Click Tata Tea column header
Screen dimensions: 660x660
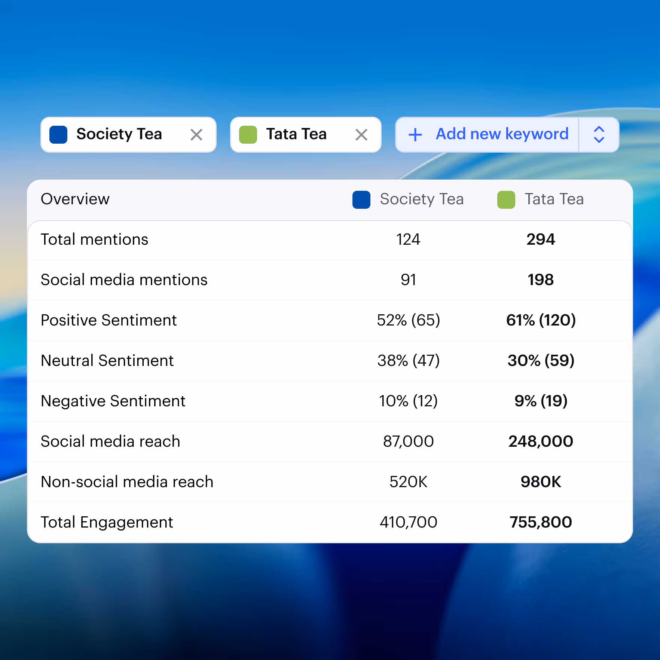[554, 199]
